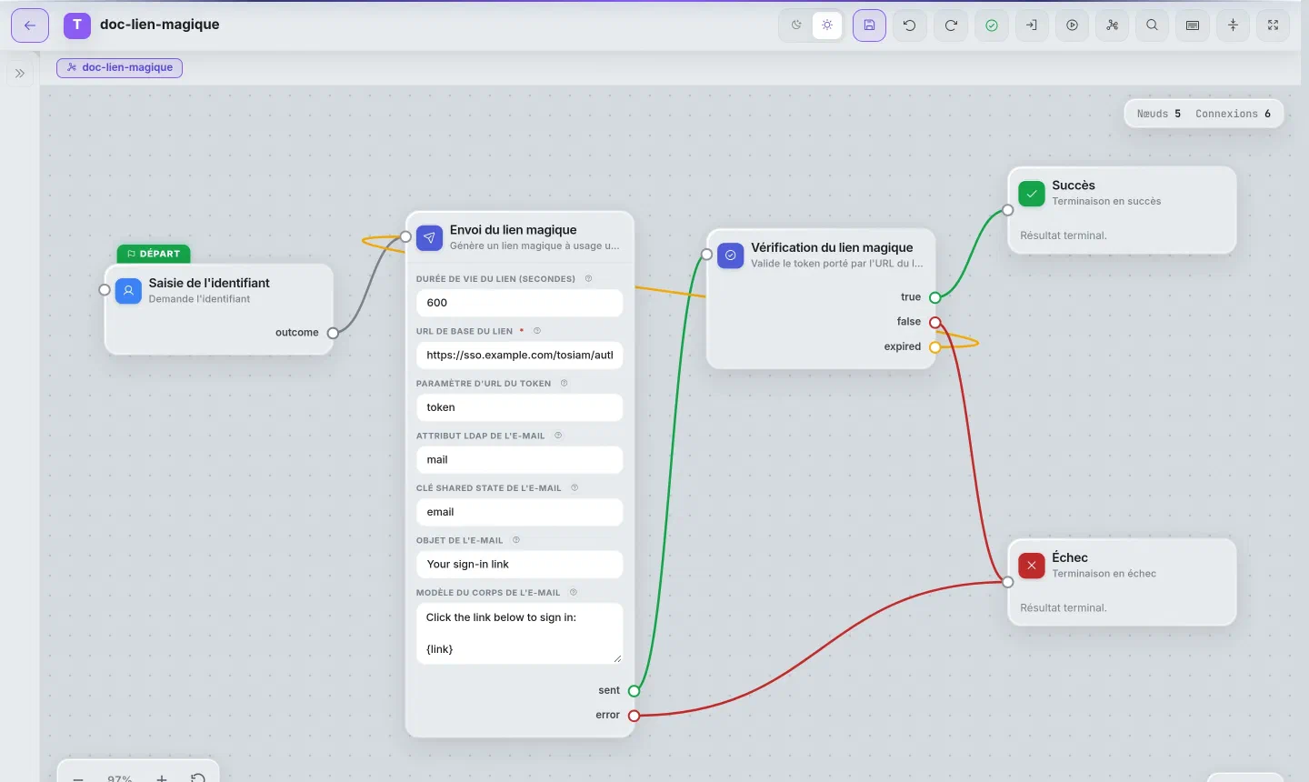The image size is (1309, 782).
Task: Click the import arrow-into-bracket icon
Action: (x=1032, y=25)
